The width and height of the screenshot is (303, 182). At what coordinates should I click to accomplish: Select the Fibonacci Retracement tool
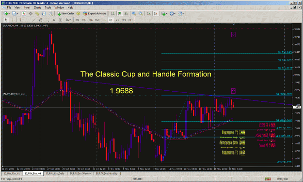point(47,20)
